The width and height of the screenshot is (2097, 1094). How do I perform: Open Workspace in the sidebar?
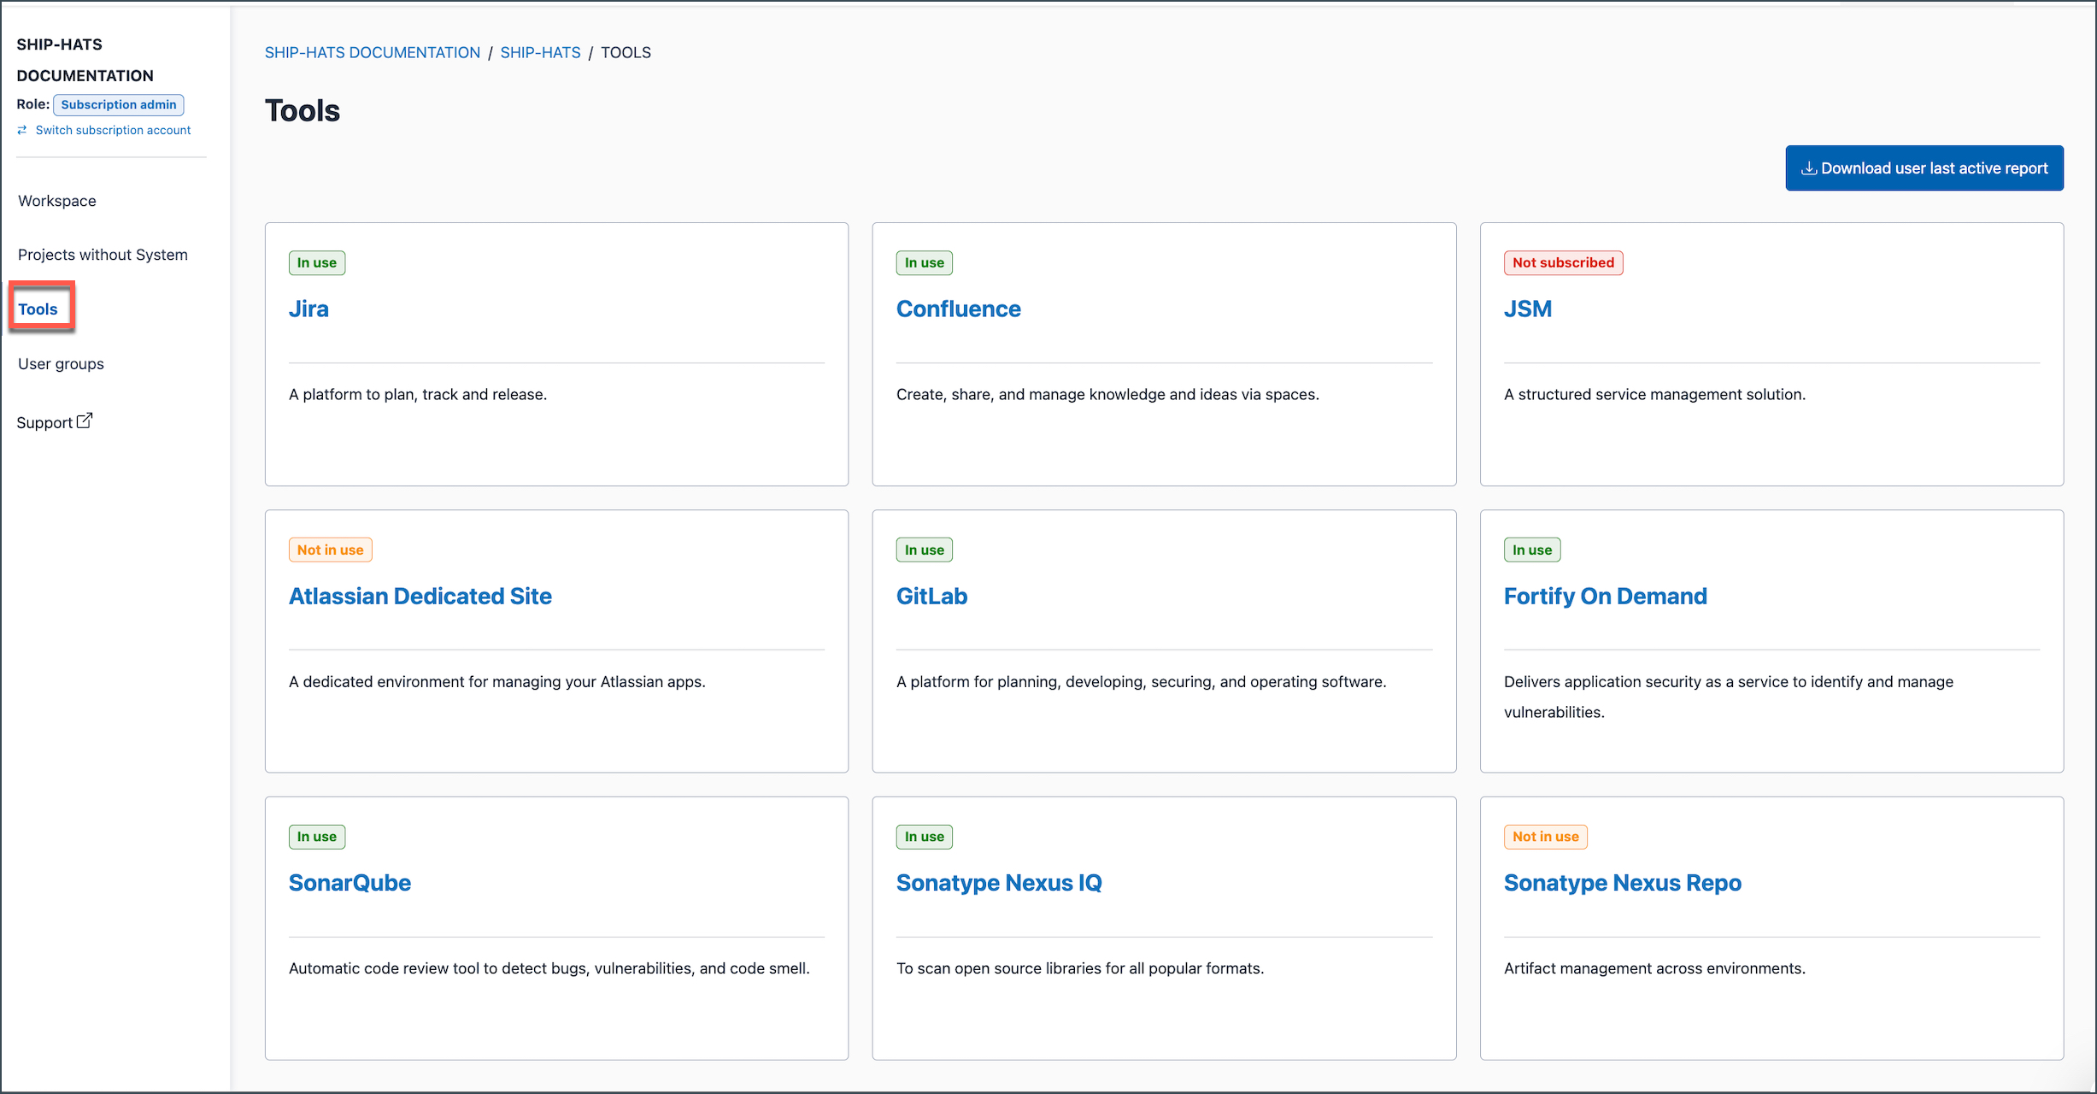click(57, 201)
